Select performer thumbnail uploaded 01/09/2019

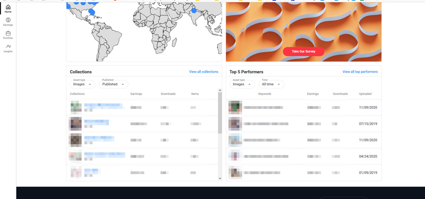pyautogui.click(x=235, y=172)
